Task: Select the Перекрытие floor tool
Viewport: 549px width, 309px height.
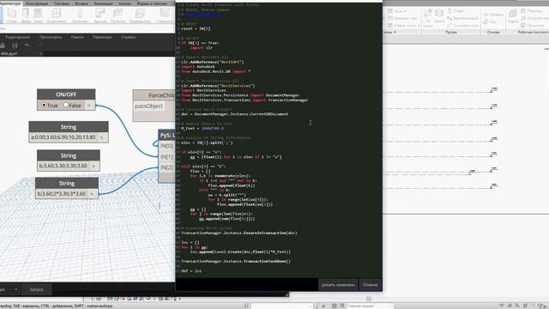Action: [x=140, y=15]
